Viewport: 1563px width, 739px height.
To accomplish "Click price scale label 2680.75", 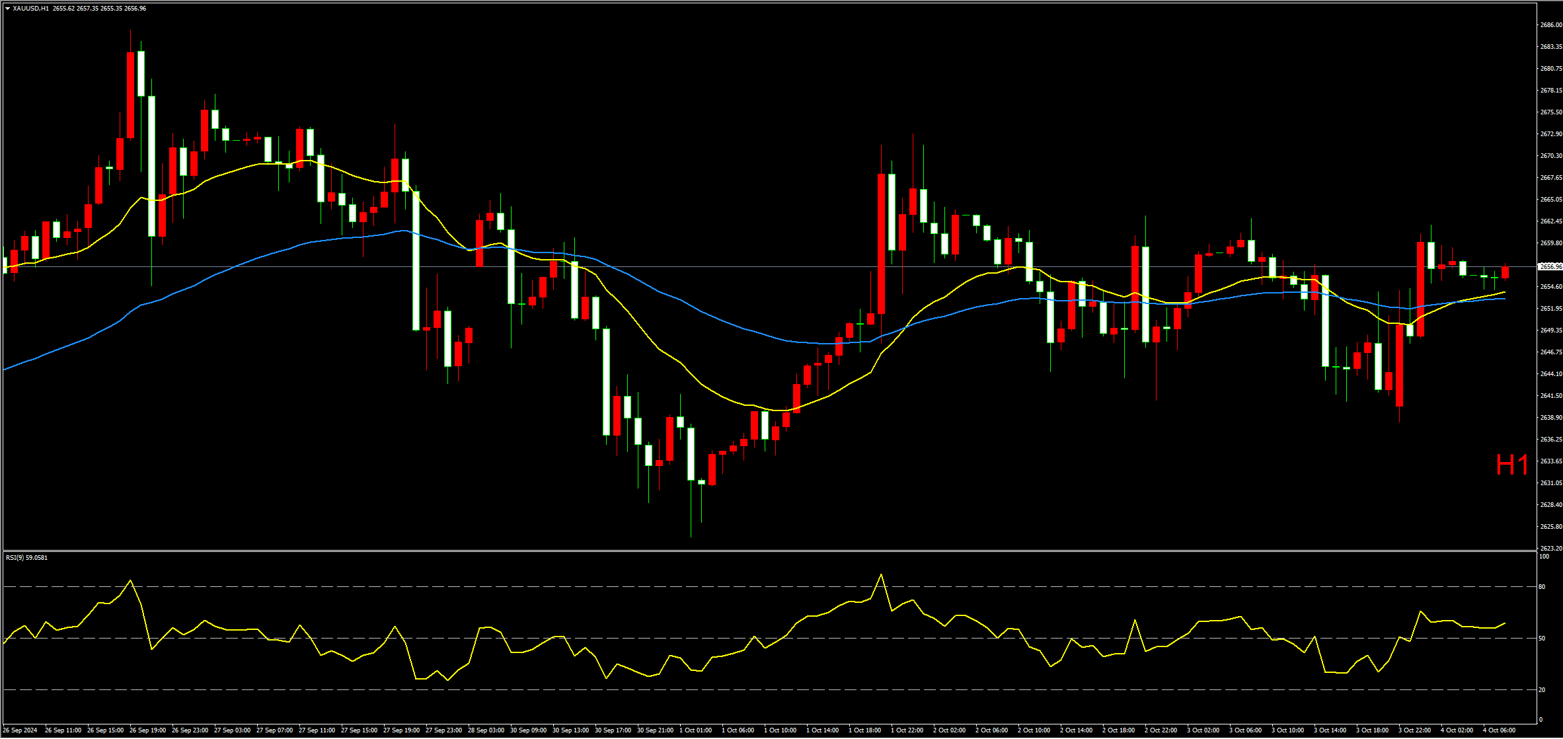I will click(1550, 69).
